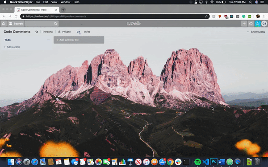The height and width of the screenshot is (167, 268).
Task: Open the Help menu
Action: (x=76, y=2)
